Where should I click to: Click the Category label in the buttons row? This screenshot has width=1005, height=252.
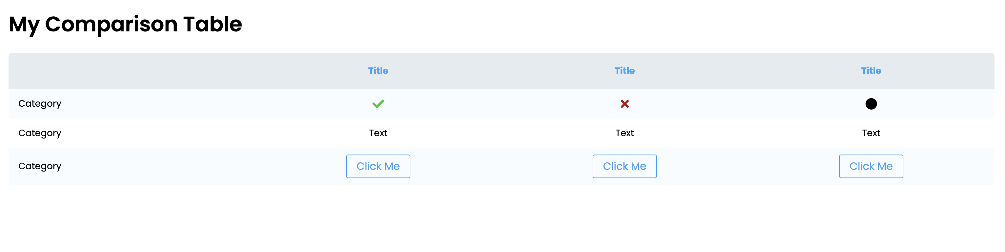40,166
